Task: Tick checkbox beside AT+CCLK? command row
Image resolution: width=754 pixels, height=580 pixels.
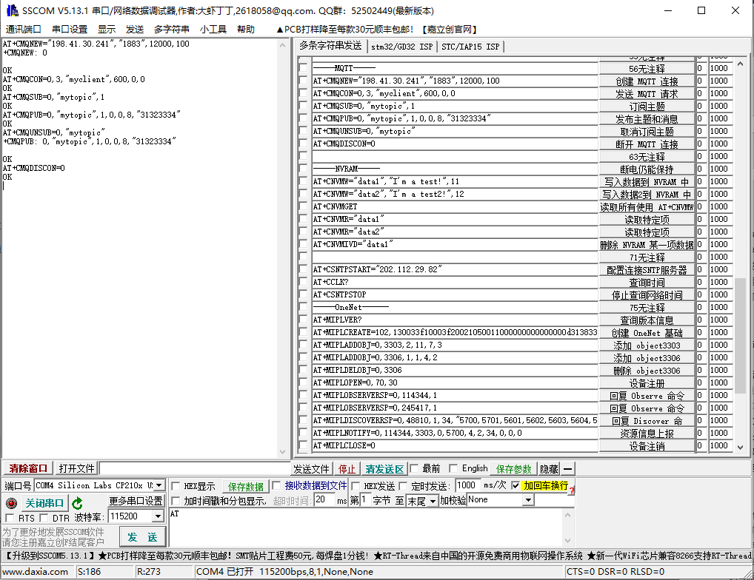Action: tap(304, 282)
